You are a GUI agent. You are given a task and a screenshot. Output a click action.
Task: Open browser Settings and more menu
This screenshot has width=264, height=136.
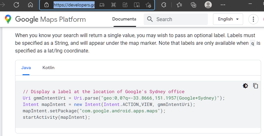coord(223,5)
